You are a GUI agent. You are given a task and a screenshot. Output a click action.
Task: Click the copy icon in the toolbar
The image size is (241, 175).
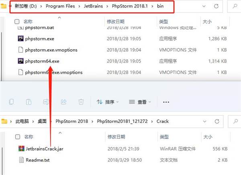(x=11, y=102)
